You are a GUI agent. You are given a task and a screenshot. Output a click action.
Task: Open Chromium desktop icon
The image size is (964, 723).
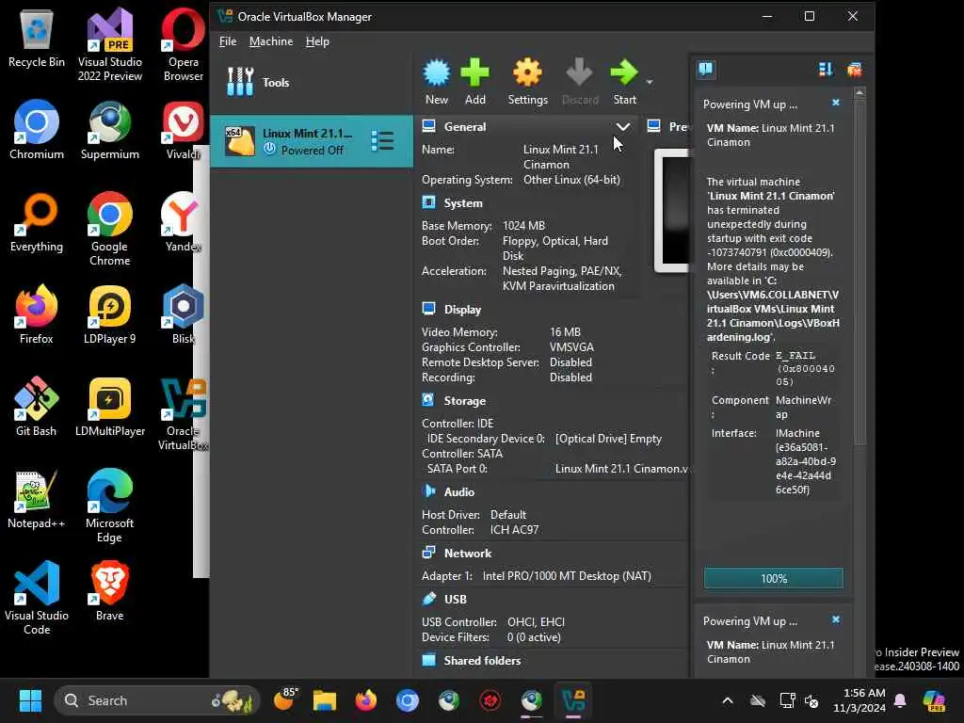tap(37, 130)
